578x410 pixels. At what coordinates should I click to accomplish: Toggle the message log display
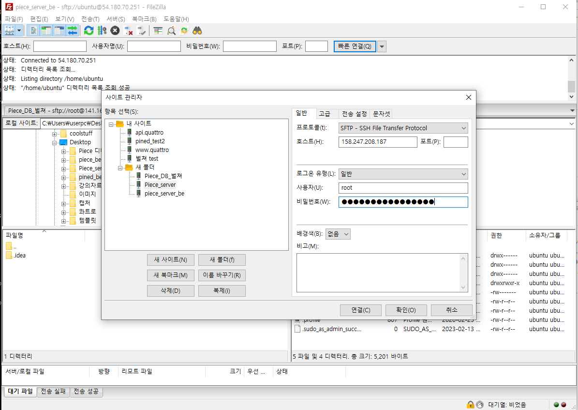coord(33,30)
